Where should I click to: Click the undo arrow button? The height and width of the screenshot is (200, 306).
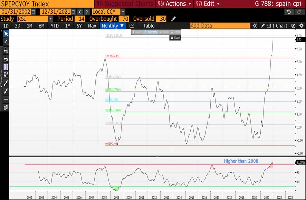pos(288,12)
